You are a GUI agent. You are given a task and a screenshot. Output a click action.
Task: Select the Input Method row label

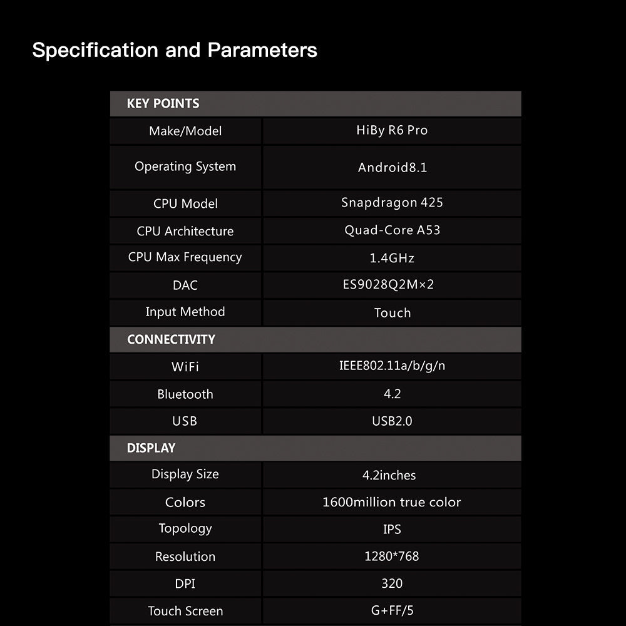[x=185, y=312]
